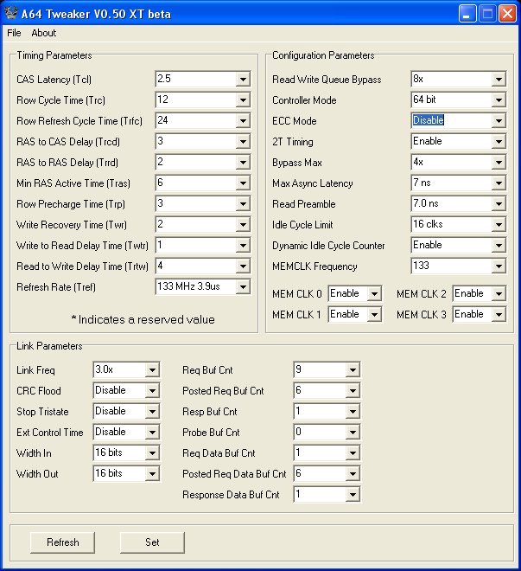The height and width of the screenshot is (571, 521).
Task: Open Read to Write Delay Time (Trtw) dropdown
Action: click(x=243, y=266)
